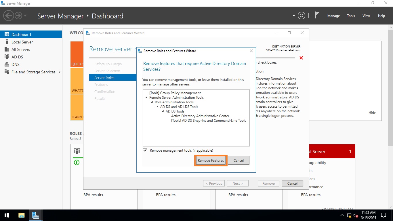Hide the welcome tile
This screenshot has width=393, height=221.
tap(372, 113)
